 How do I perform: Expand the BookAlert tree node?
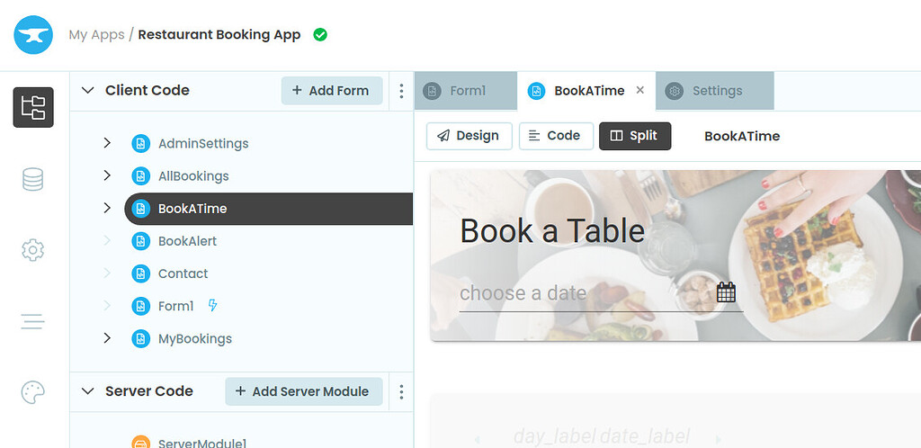click(107, 240)
